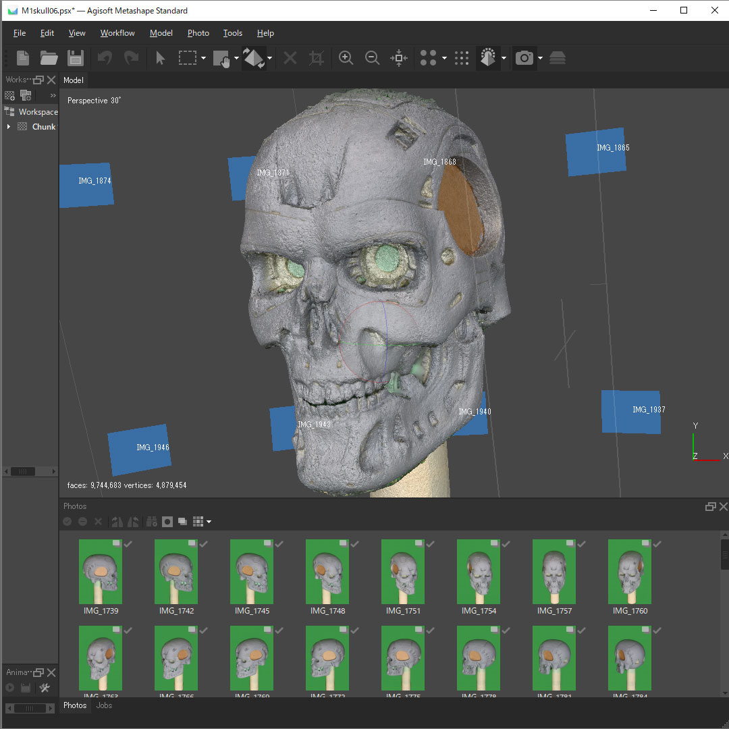Image resolution: width=729 pixels, height=729 pixels.
Task: Toggle the shaded model view mode
Action: click(x=488, y=58)
